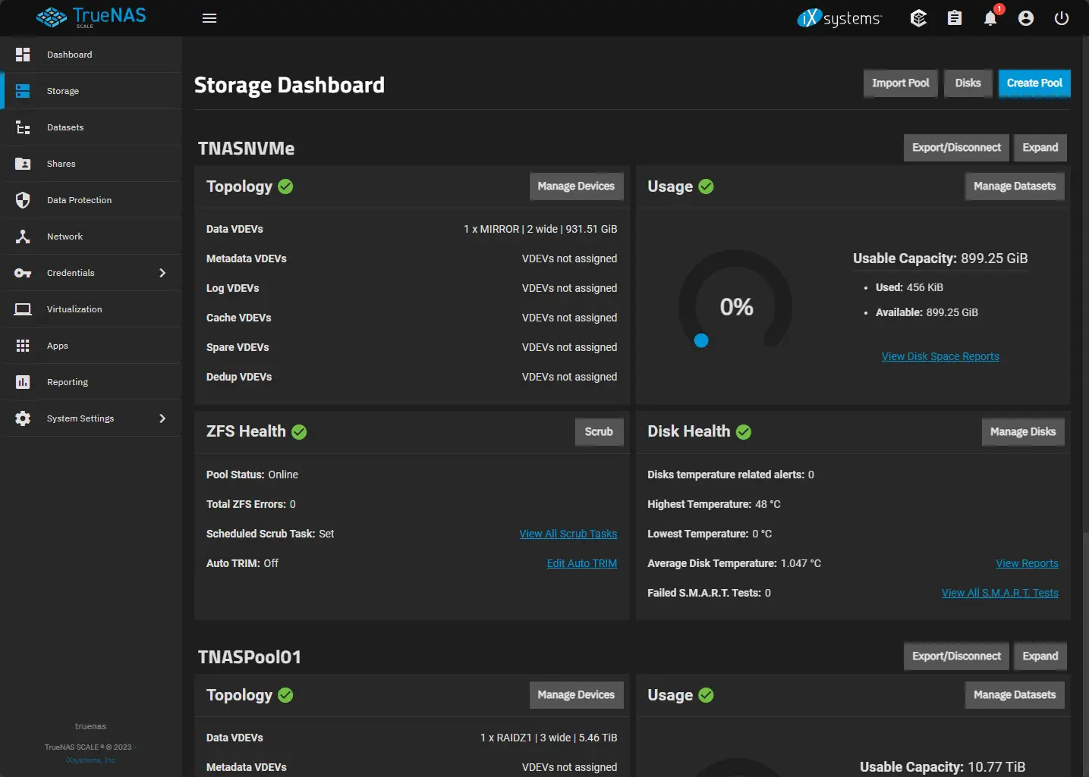Toggle the hamburger sidebar menu

209,18
